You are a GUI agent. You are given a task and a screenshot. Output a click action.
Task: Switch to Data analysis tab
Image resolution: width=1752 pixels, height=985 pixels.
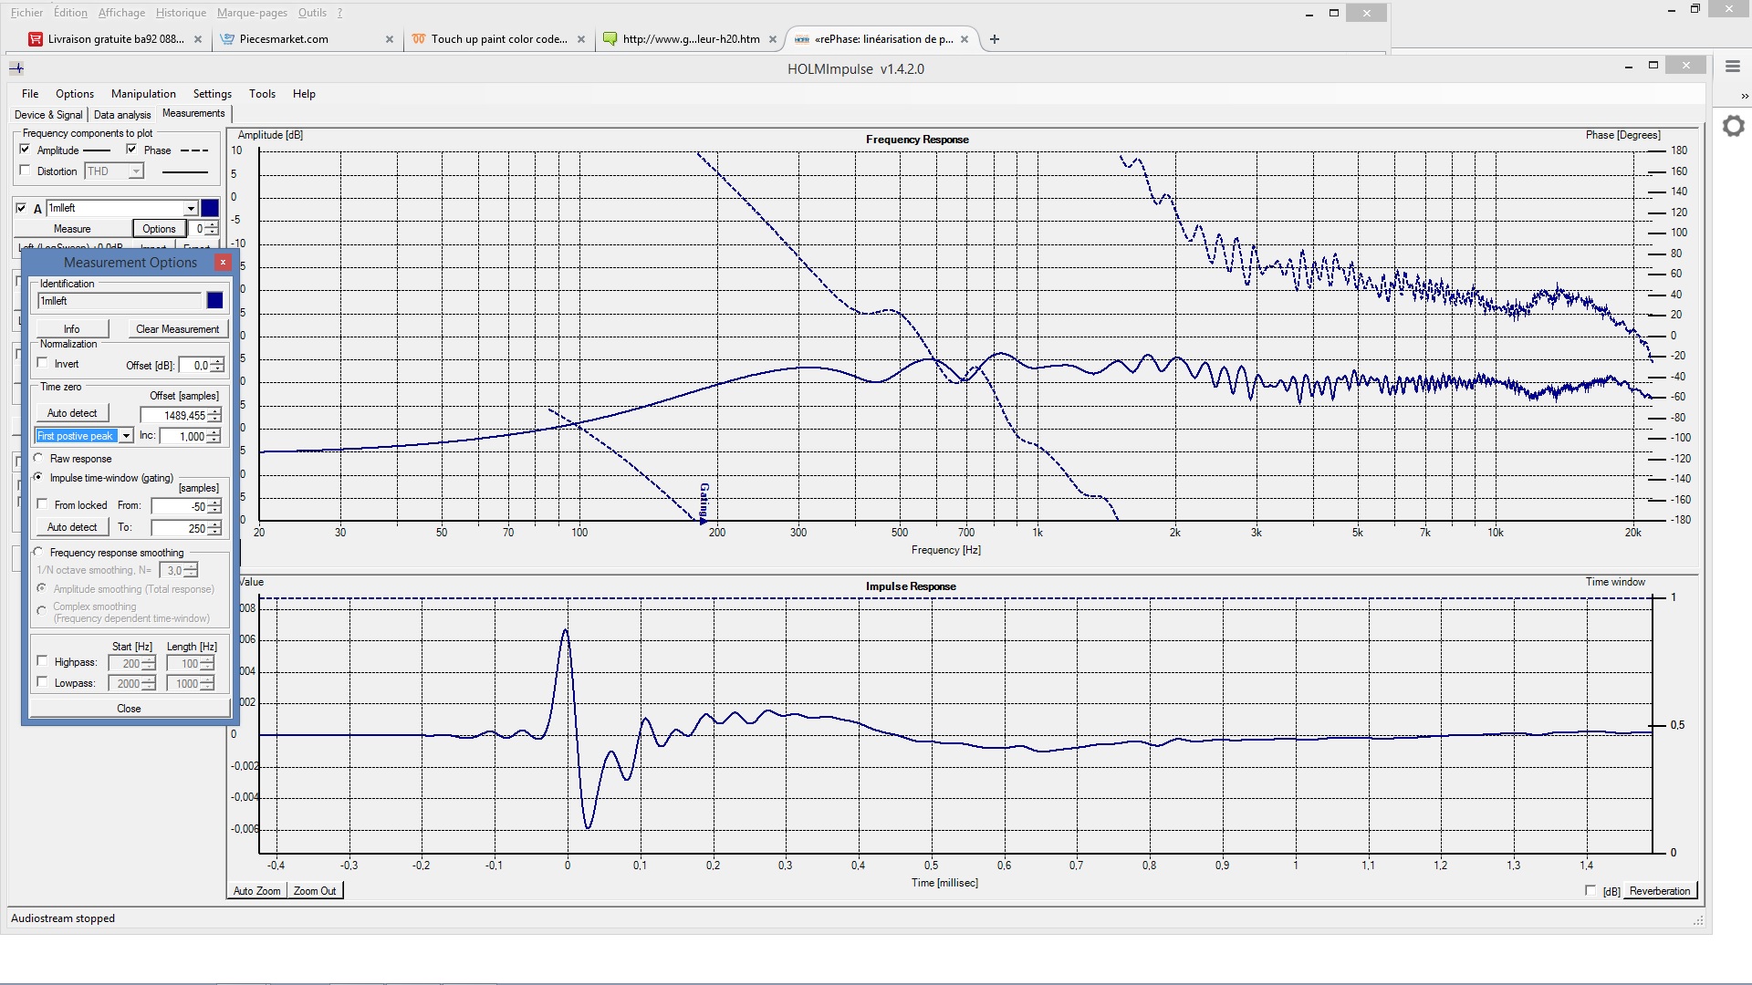tap(122, 115)
